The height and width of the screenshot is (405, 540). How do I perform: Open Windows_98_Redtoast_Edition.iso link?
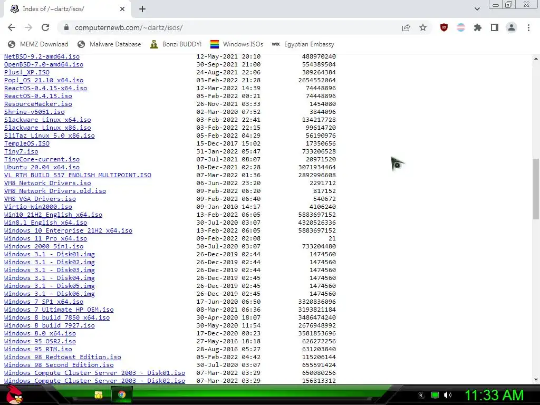pyautogui.click(x=63, y=358)
